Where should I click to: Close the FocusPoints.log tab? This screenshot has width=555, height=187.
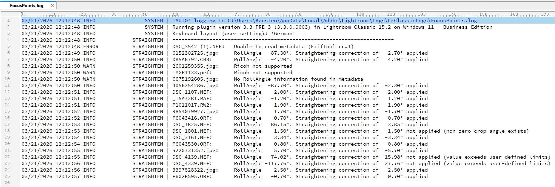click(x=52, y=6)
